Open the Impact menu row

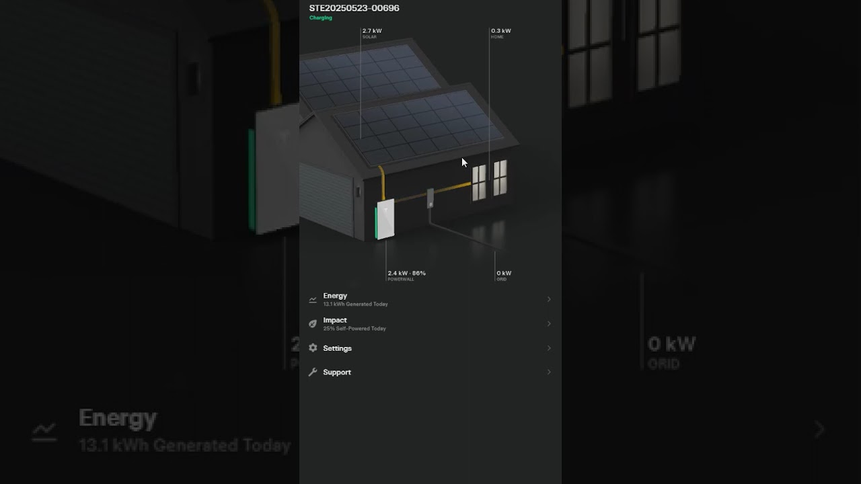[430, 324]
